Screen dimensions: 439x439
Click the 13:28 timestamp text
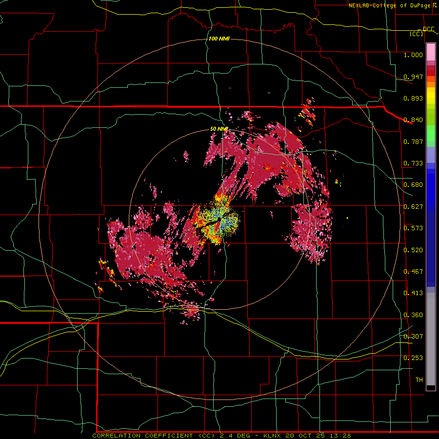click(340, 436)
